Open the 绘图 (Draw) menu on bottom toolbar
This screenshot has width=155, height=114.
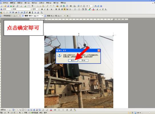tap(3, 110)
